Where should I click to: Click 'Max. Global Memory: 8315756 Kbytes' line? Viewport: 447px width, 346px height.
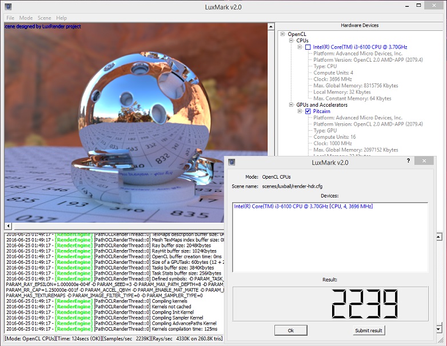356,86
